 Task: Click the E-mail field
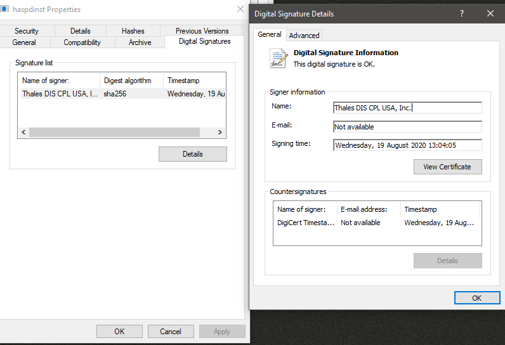click(x=407, y=127)
